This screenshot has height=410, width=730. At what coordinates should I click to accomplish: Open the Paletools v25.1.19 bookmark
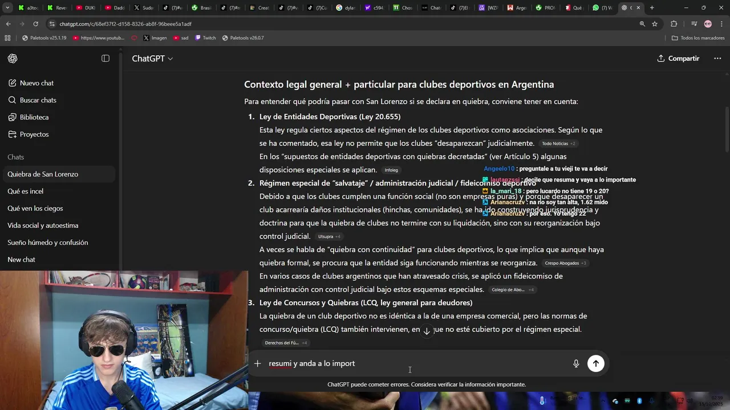coord(44,38)
